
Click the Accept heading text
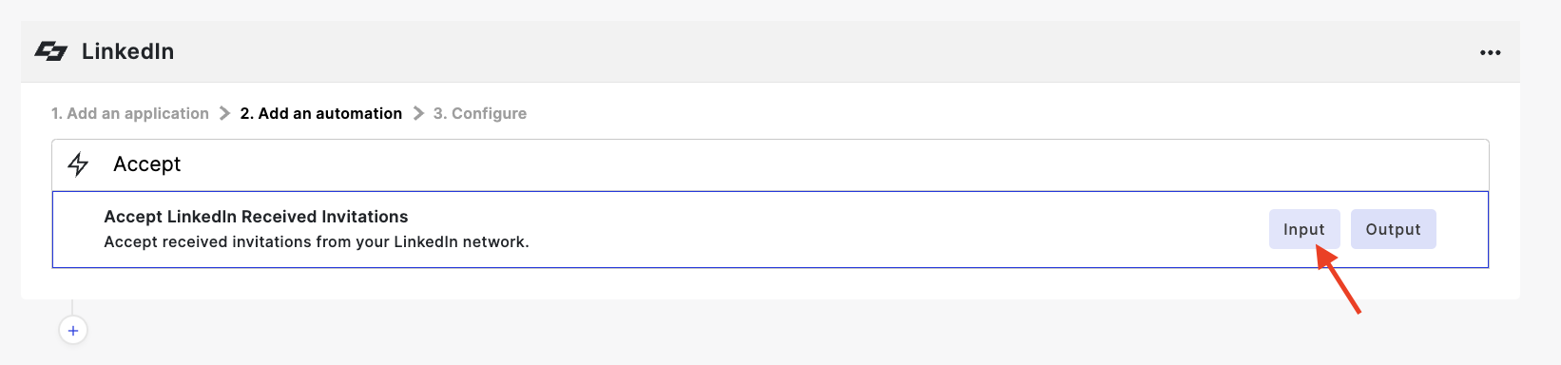(x=146, y=164)
